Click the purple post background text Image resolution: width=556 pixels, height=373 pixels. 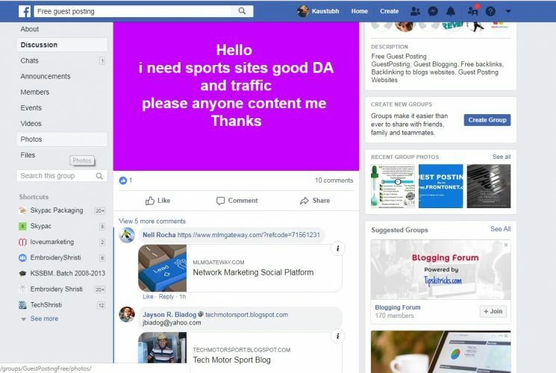coord(236,86)
